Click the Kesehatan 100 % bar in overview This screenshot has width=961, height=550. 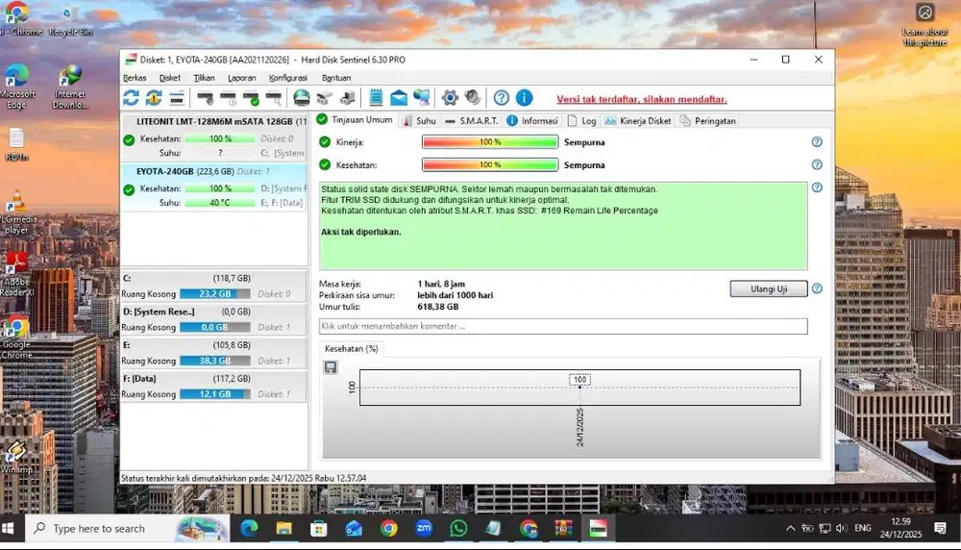pyautogui.click(x=490, y=164)
